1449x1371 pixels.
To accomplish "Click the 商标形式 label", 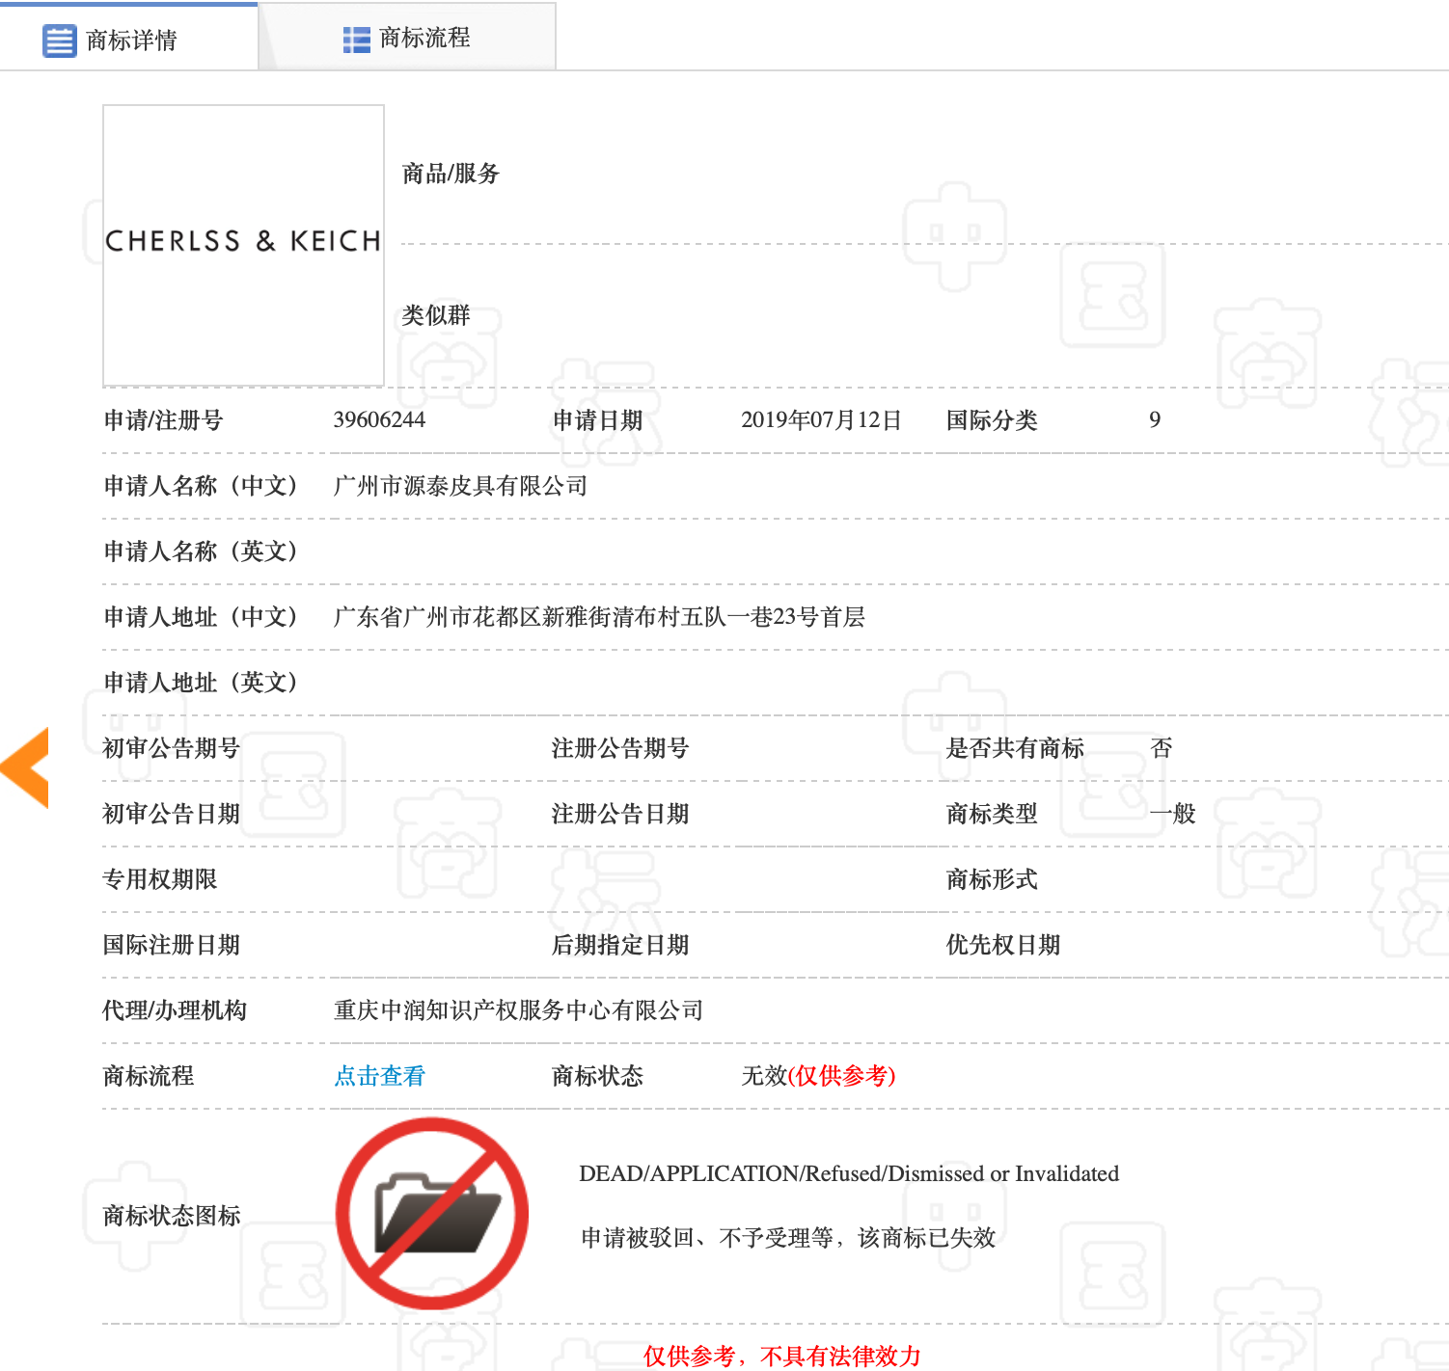I will coord(992,879).
